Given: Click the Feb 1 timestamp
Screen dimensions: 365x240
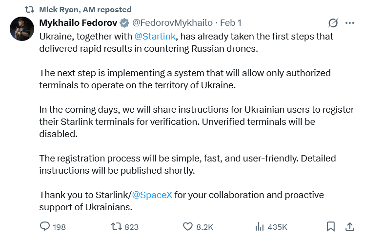Looking at the screenshot, I should coord(231,23).
